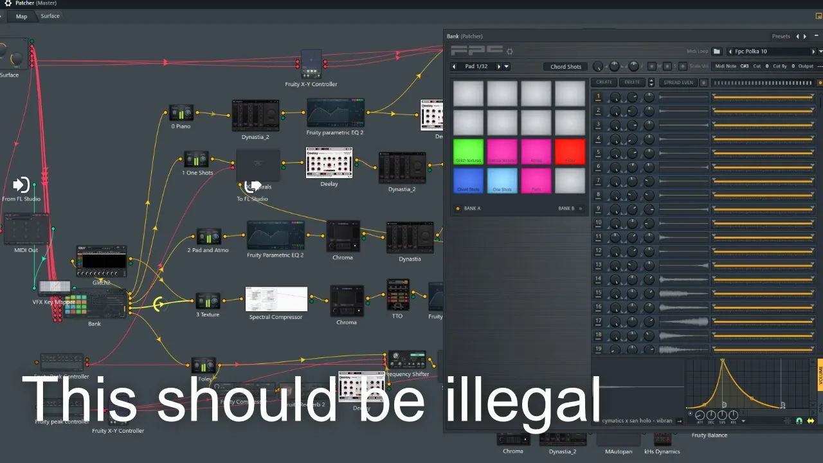Toggle the pad Solo (S) switch
Image resolution: width=823 pixels, height=463 pixels.
coord(667,66)
